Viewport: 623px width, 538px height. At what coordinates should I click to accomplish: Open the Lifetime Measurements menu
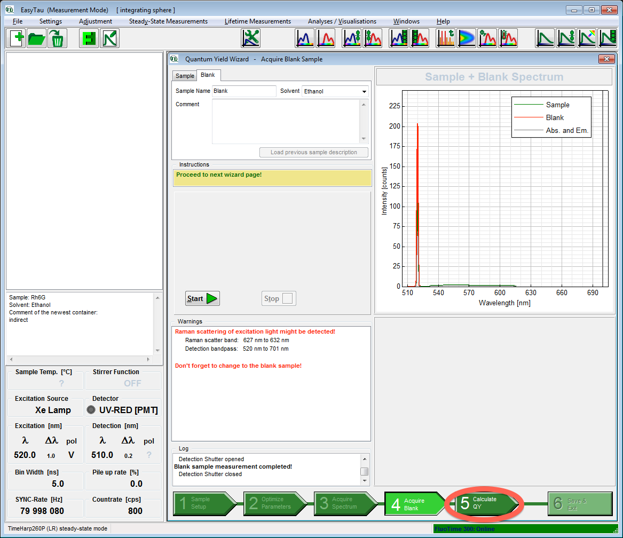(x=257, y=21)
